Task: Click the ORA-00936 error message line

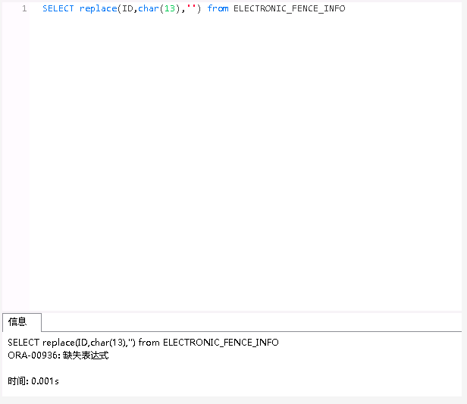Action: point(58,355)
